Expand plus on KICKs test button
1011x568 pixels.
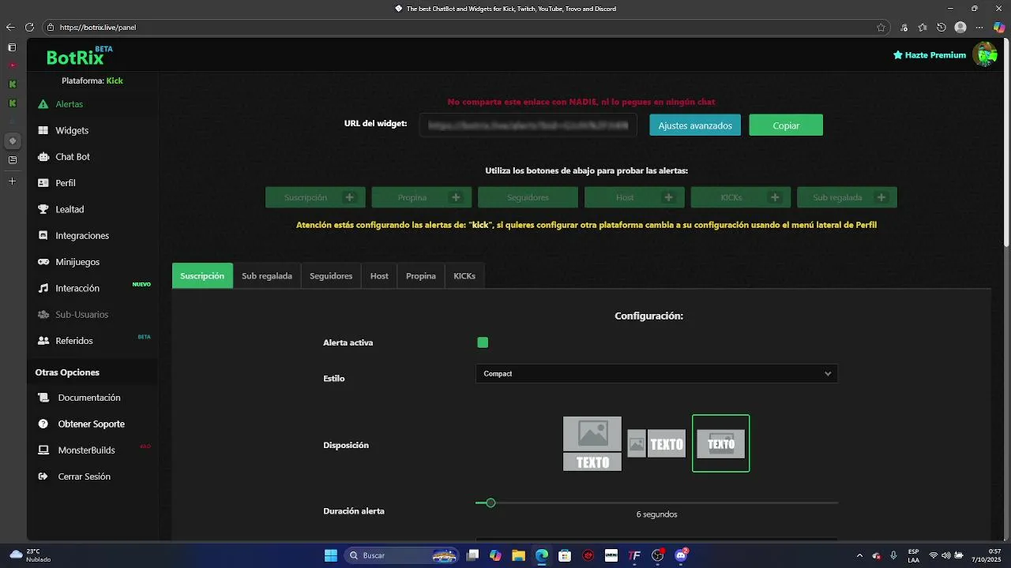(775, 197)
